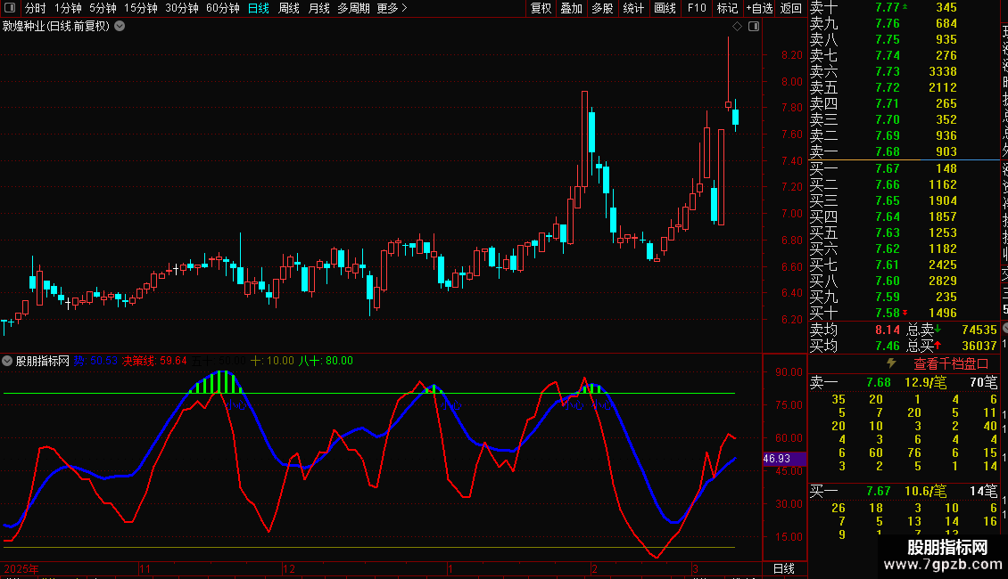Click the 敦煌种业(日线.前复权) chart title
The image size is (1008, 579).
pos(56,27)
